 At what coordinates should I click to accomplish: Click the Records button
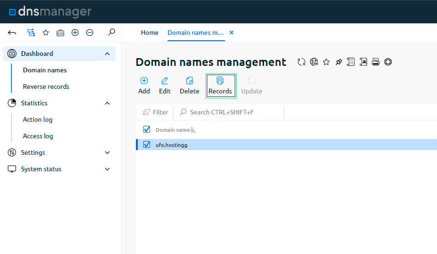(220, 86)
